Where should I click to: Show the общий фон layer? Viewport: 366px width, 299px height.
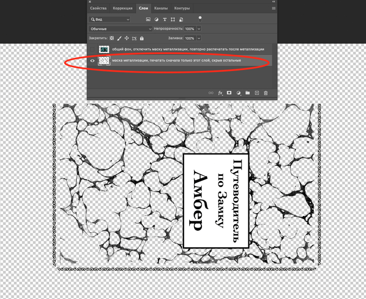coord(93,49)
